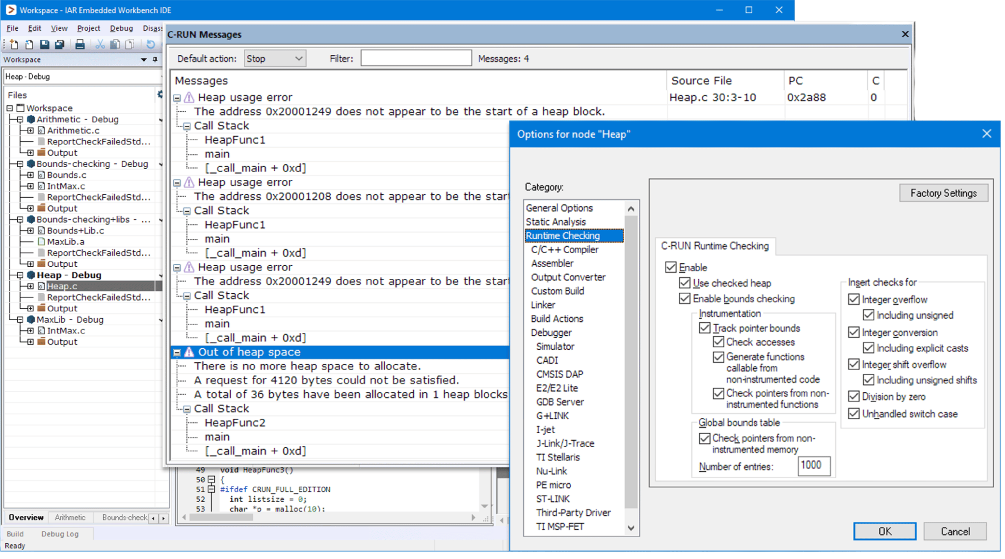
Task: Click the Workspace root node icon
Action: pyautogui.click(x=20, y=108)
